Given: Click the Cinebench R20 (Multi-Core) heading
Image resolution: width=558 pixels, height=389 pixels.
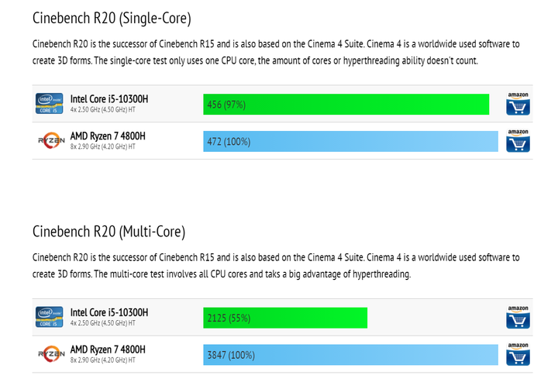Looking at the screenshot, I should coord(109,232).
